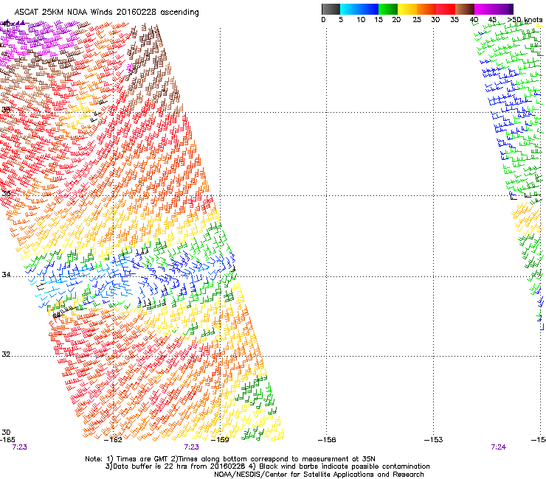546x479 pixels.
Task: Click the "38" latitude axis label
Action: [6, 110]
